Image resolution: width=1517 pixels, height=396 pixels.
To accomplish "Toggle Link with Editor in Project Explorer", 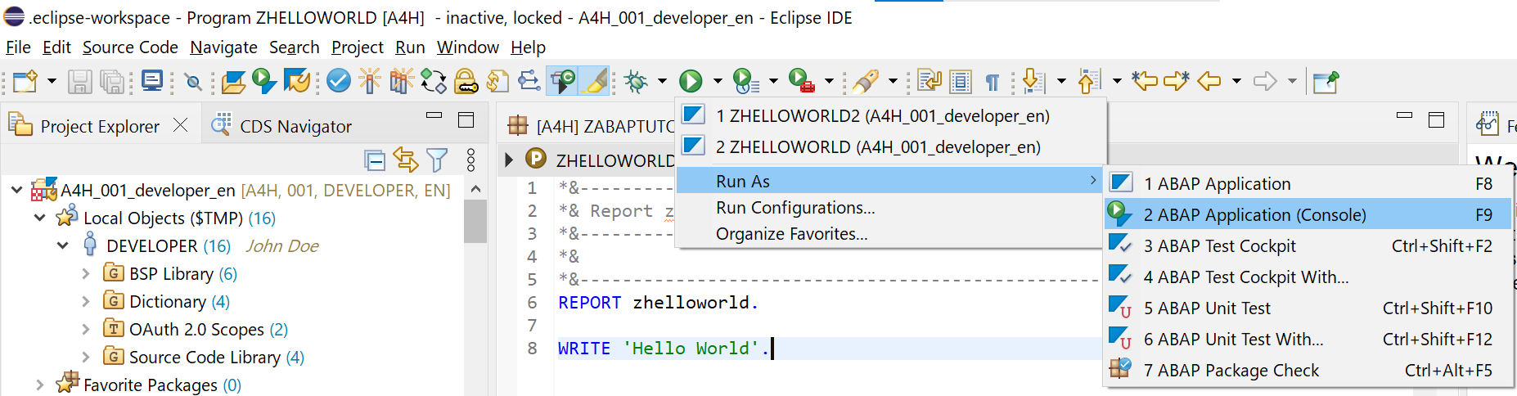I will click(406, 160).
